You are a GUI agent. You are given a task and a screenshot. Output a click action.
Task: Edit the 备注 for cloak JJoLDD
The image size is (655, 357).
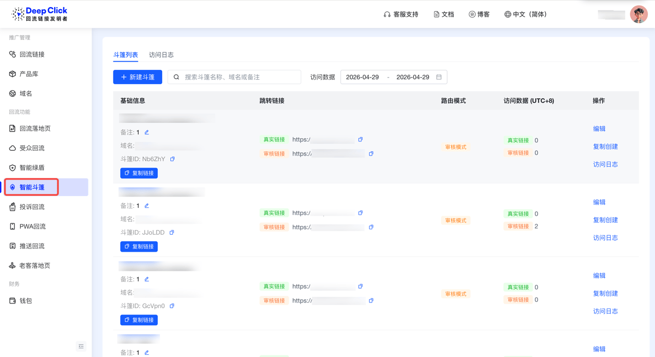point(147,206)
